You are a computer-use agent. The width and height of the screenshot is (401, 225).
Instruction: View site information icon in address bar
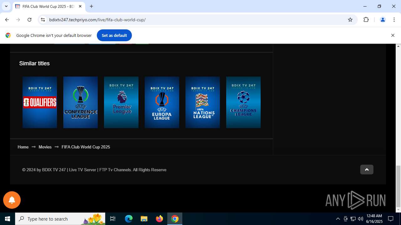pos(43,20)
